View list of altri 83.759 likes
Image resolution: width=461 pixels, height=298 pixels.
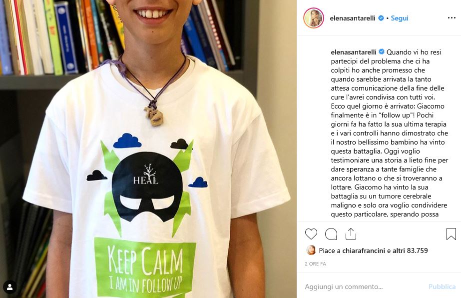pos(410,250)
